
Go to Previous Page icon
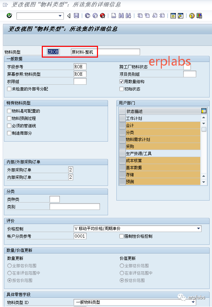tap(147, 16)
